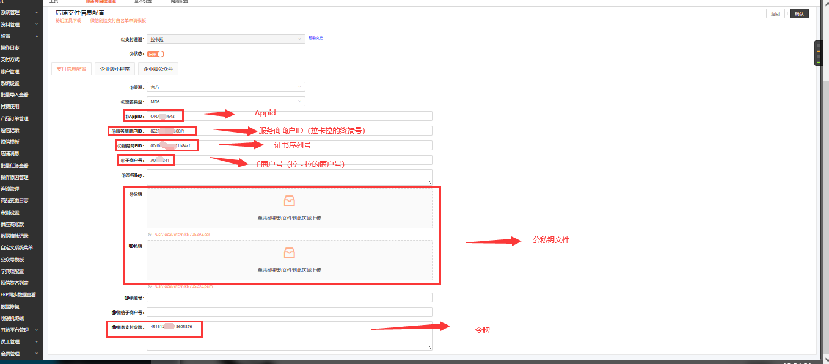Click the 秘钥工具下载 link
The image size is (829, 364).
click(x=68, y=21)
